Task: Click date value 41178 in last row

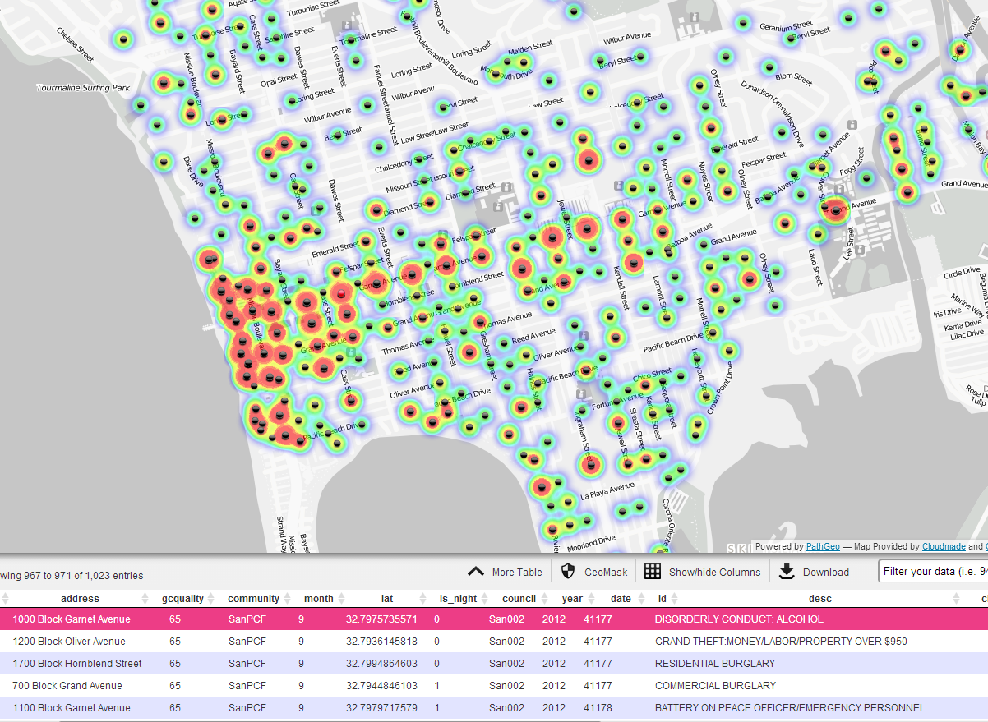Action: click(598, 708)
